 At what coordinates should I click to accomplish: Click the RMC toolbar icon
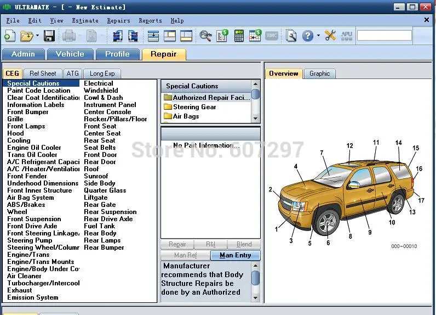pos(272,36)
